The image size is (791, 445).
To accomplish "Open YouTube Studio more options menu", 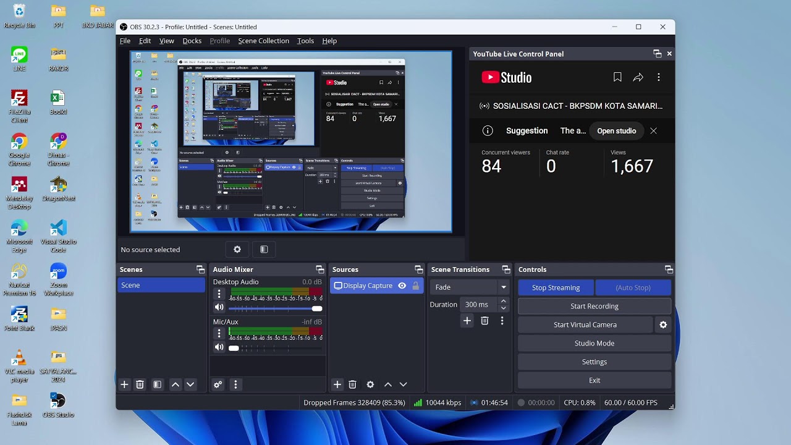I will (659, 77).
